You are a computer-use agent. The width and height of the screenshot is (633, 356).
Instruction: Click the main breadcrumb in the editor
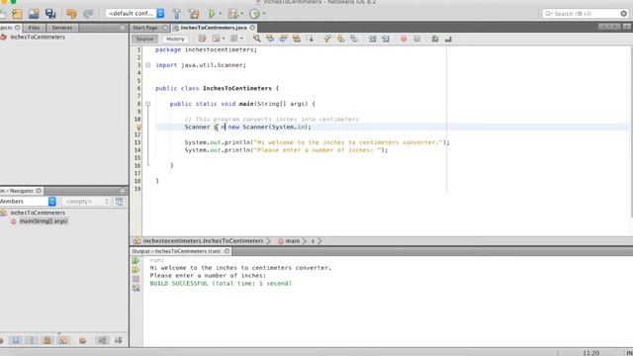(292, 241)
